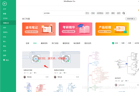
Task: Click the 医学 search tag
Action: pyautogui.click(x=119, y=13)
